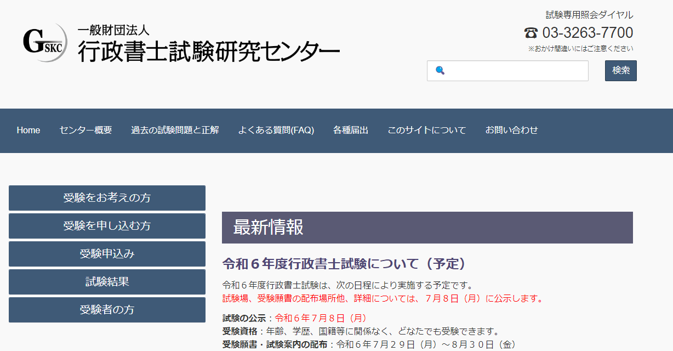Click the 受験願書・試験案内の配布 line
The width and height of the screenshot is (673, 351).
369,344
